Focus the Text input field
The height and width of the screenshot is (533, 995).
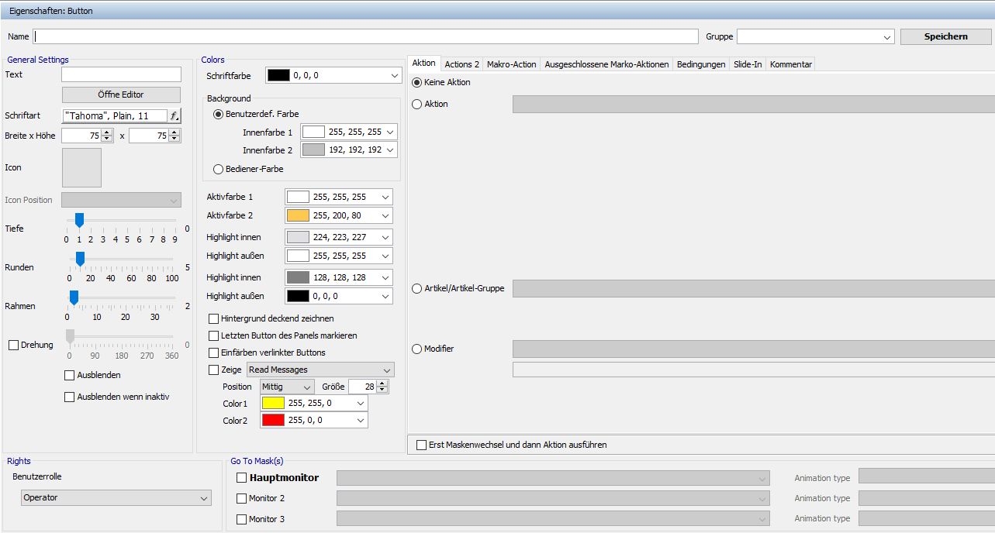coord(121,74)
